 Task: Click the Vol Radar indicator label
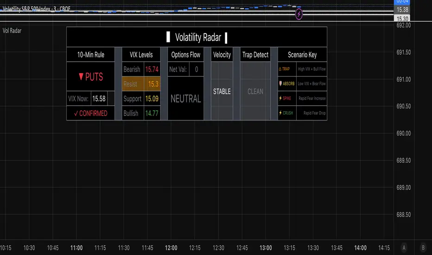point(12,31)
